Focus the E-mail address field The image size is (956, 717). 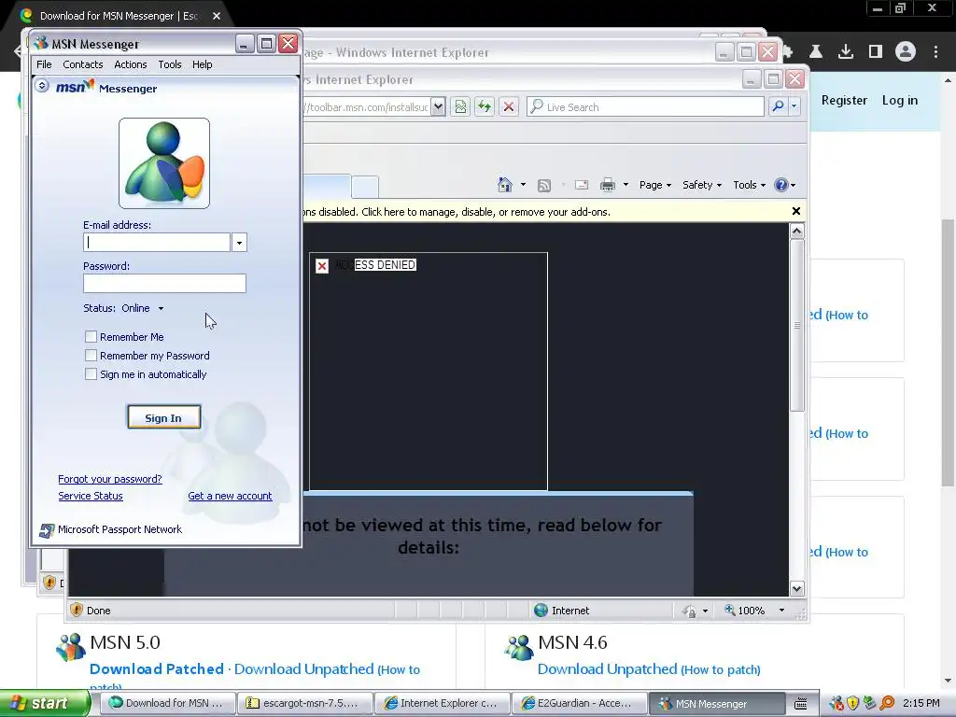157,243
